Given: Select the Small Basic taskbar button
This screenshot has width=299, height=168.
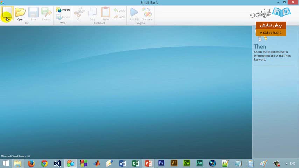Looking at the screenshot, I should click(x=70, y=163).
